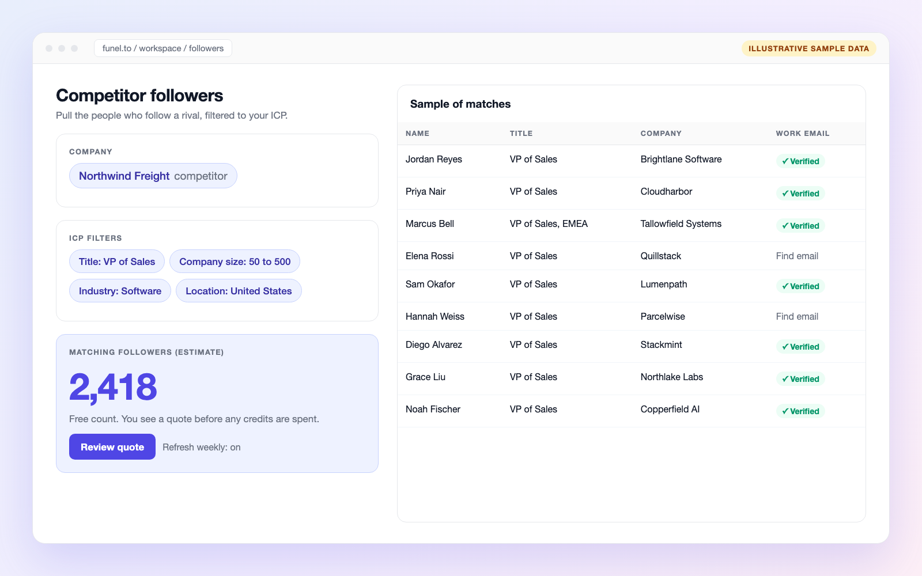Click the Quillstack company cell
The width and height of the screenshot is (922, 576).
[661, 256]
